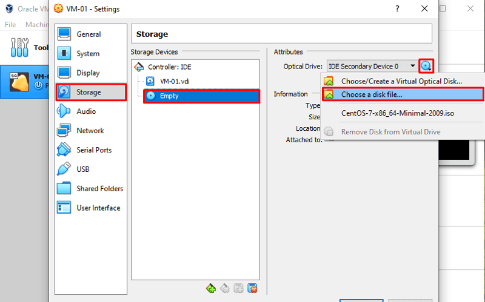The image size is (485, 302).
Task: Click the optical disk chooser icon button
Action: click(426, 66)
